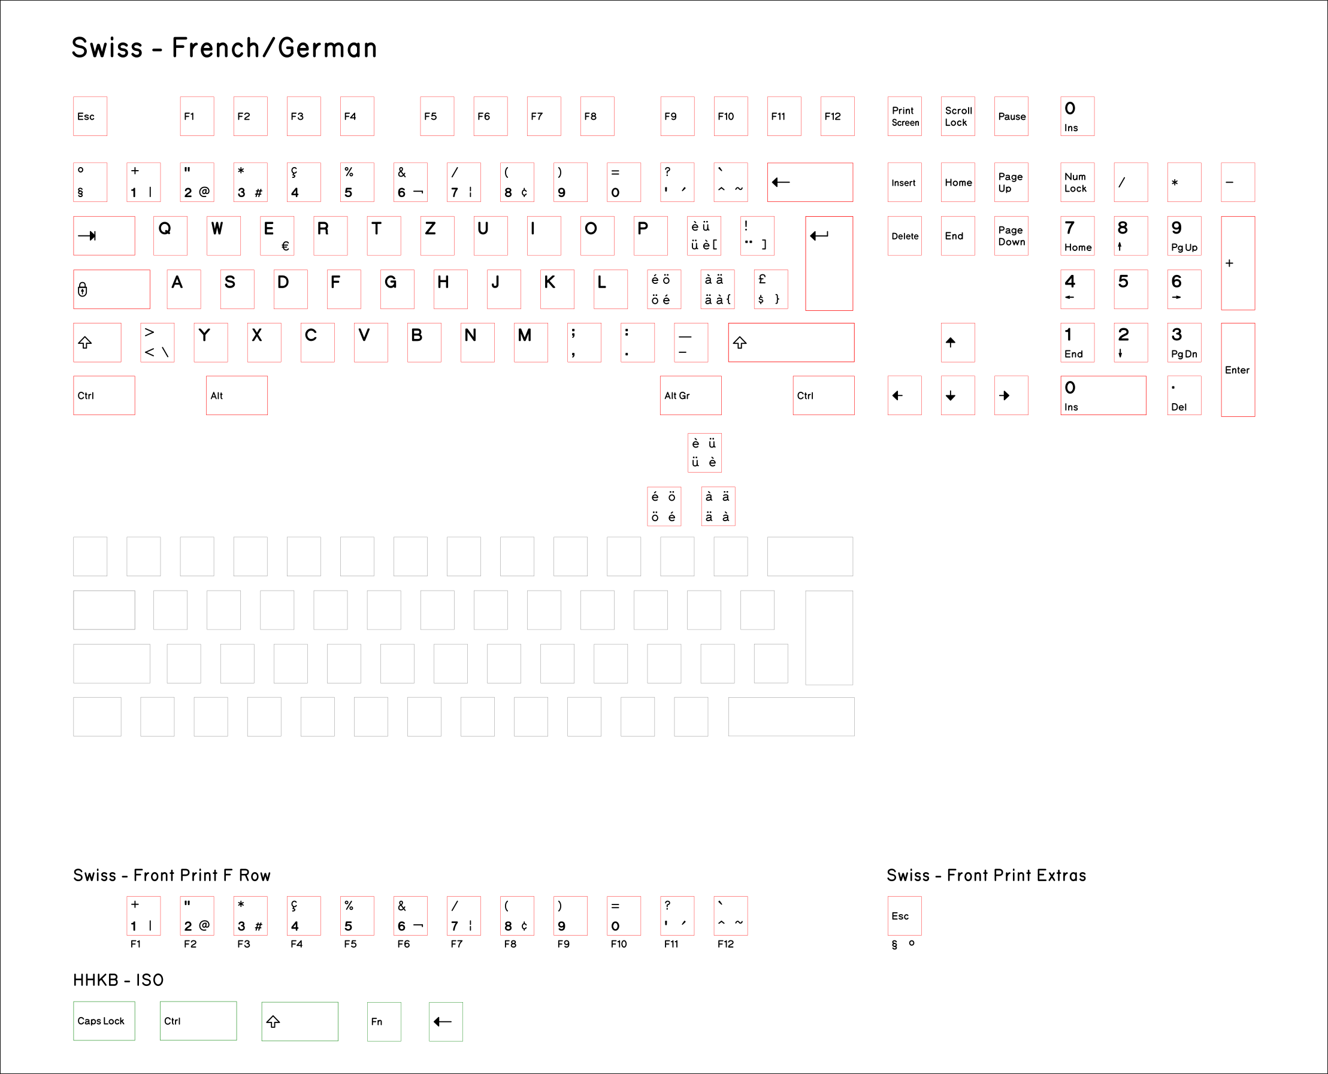Click the Print Screen keycap
The image size is (1328, 1074).
[x=905, y=116]
